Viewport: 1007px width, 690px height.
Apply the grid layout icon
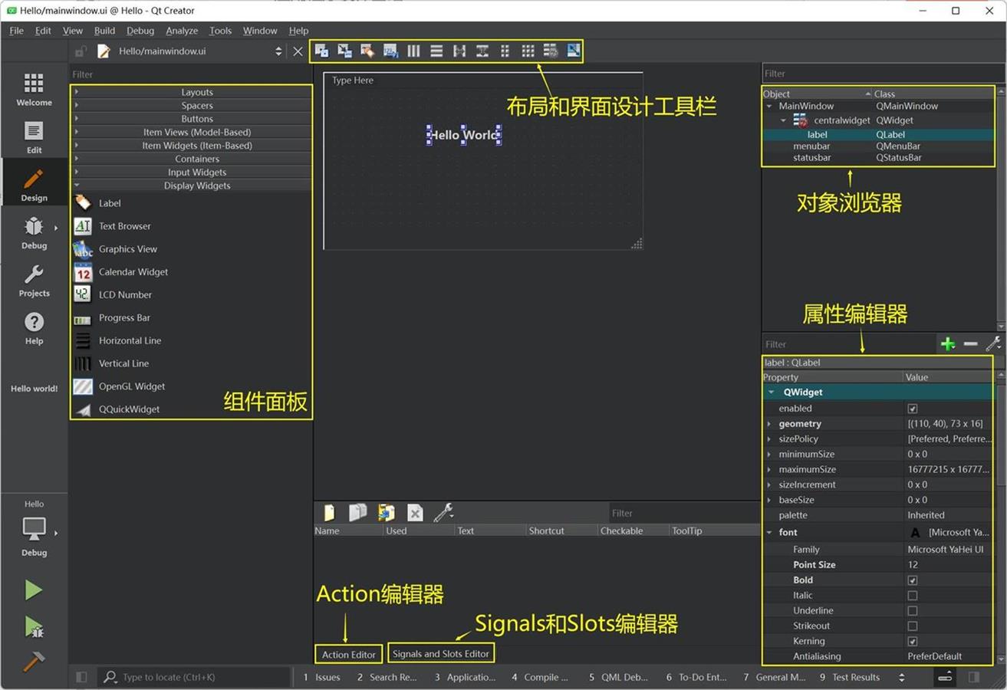pyautogui.click(x=528, y=51)
